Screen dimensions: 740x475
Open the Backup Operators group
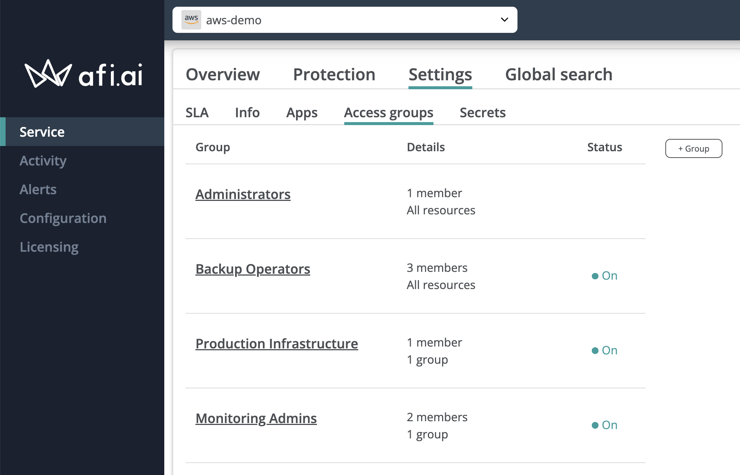(x=252, y=269)
